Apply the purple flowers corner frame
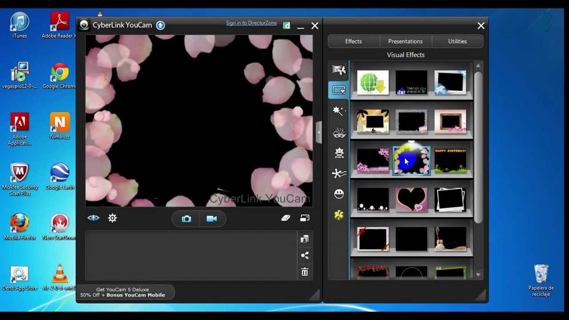 [373, 161]
